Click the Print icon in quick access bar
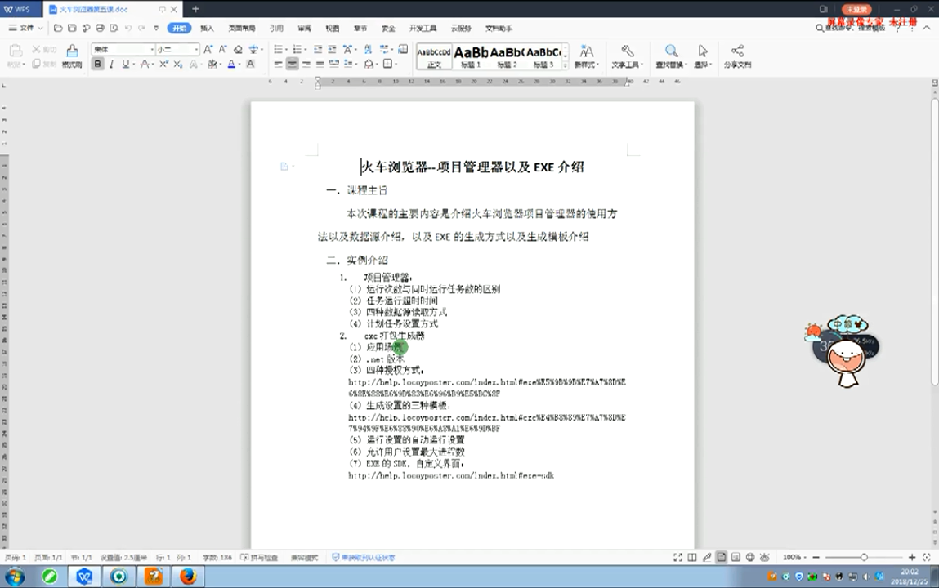The height and width of the screenshot is (588, 939). point(100,28)
